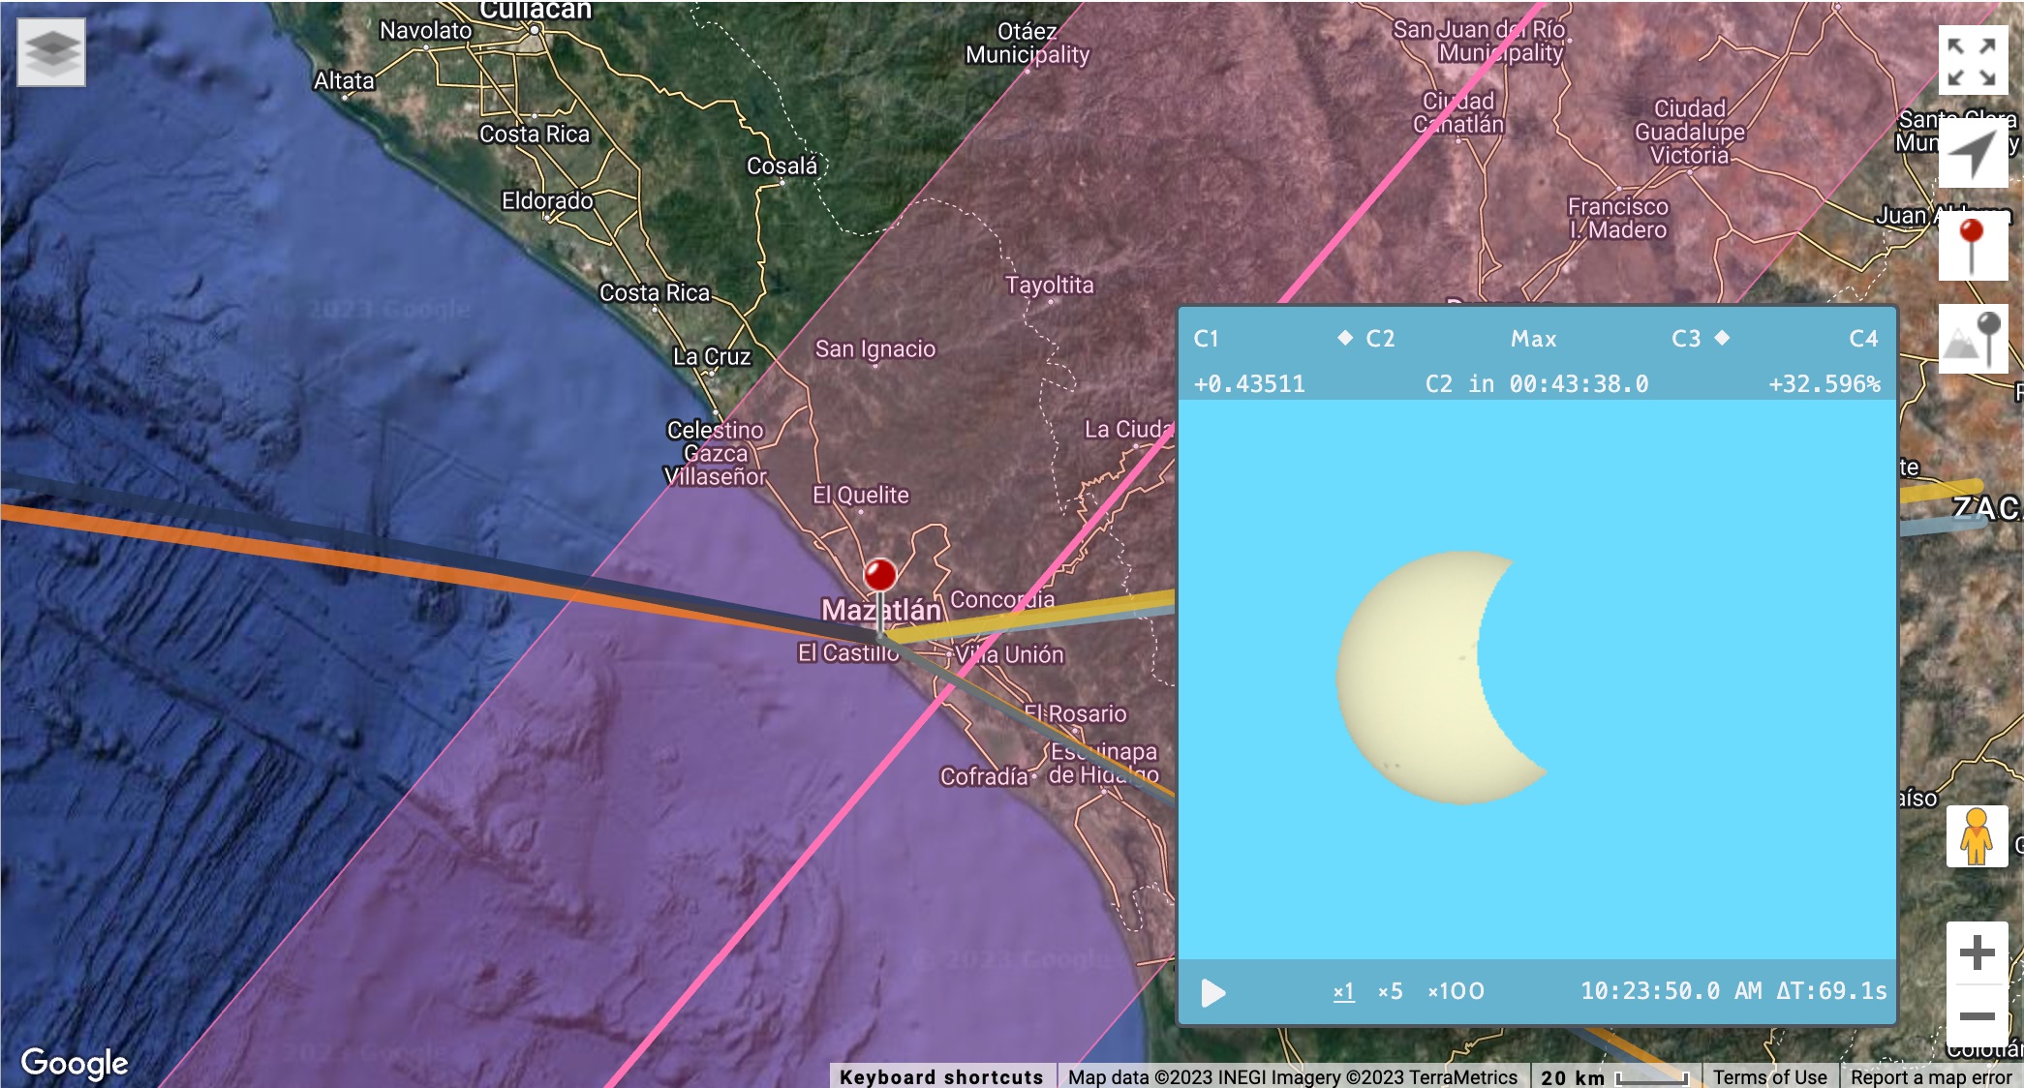This screenshot has height=1088, width=2024.
Task: Click the Ciudad Guadalupe Victoria label
Action: [1690, 132]
